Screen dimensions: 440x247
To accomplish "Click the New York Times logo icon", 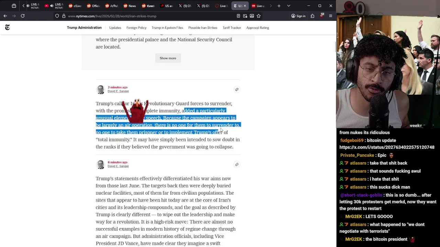I will click(x=7, y=27).
